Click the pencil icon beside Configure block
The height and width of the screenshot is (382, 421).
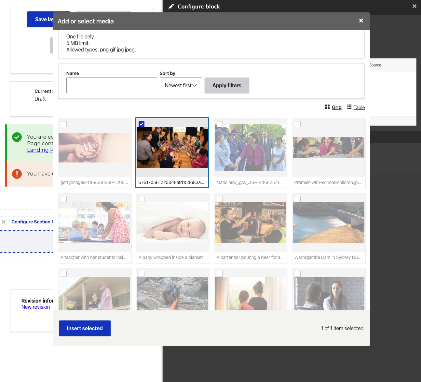171,7
